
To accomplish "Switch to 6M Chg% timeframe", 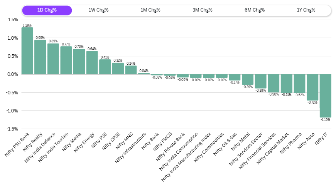I will 255,10.
